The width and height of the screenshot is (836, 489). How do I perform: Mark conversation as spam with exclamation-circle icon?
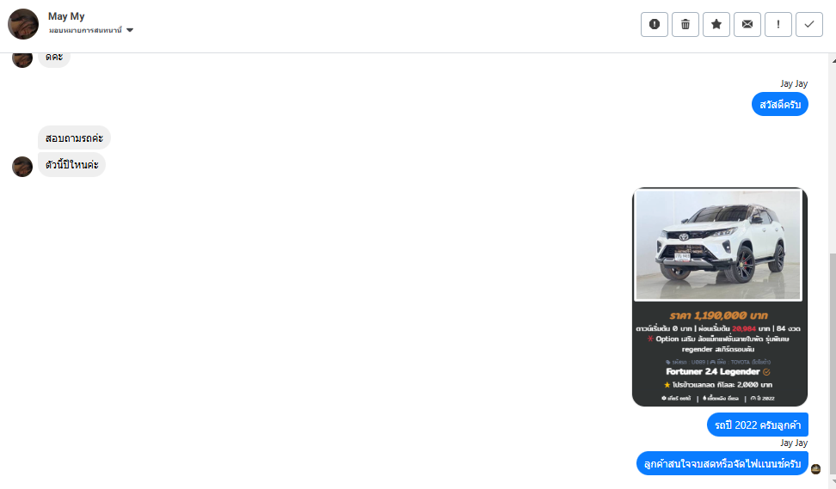(655, 24)
